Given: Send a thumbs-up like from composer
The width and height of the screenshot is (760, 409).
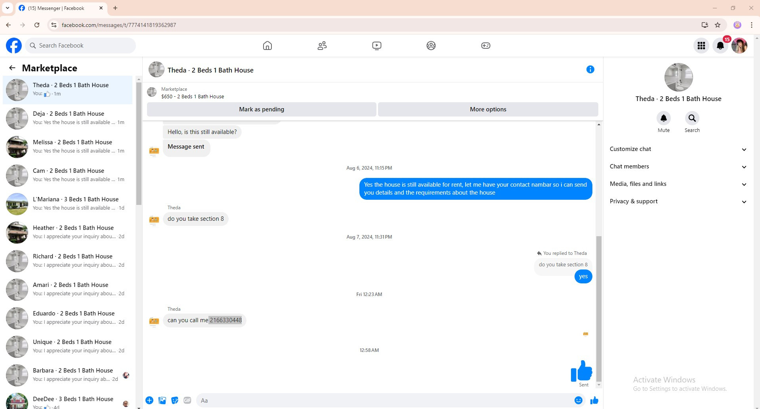Looking at the screenshot, I should pyautogui.click(x=594, y=400).
